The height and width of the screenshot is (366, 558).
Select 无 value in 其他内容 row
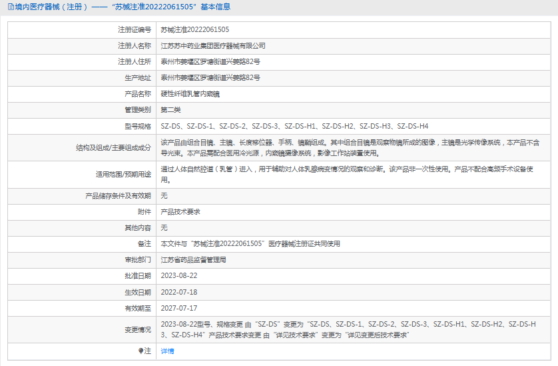[x=164, y=228]
